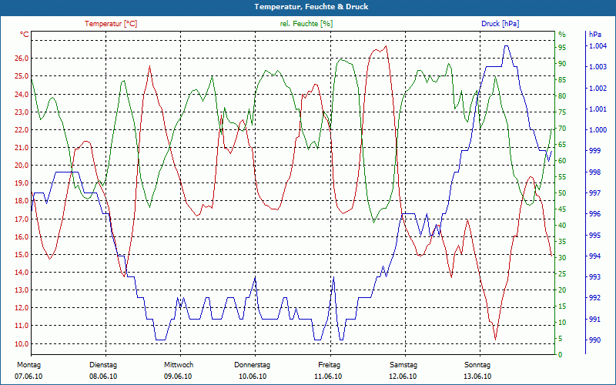Click the '1.000' pressure axis value
The width and height of the screenshot is (616, 385).
[598, 130]
